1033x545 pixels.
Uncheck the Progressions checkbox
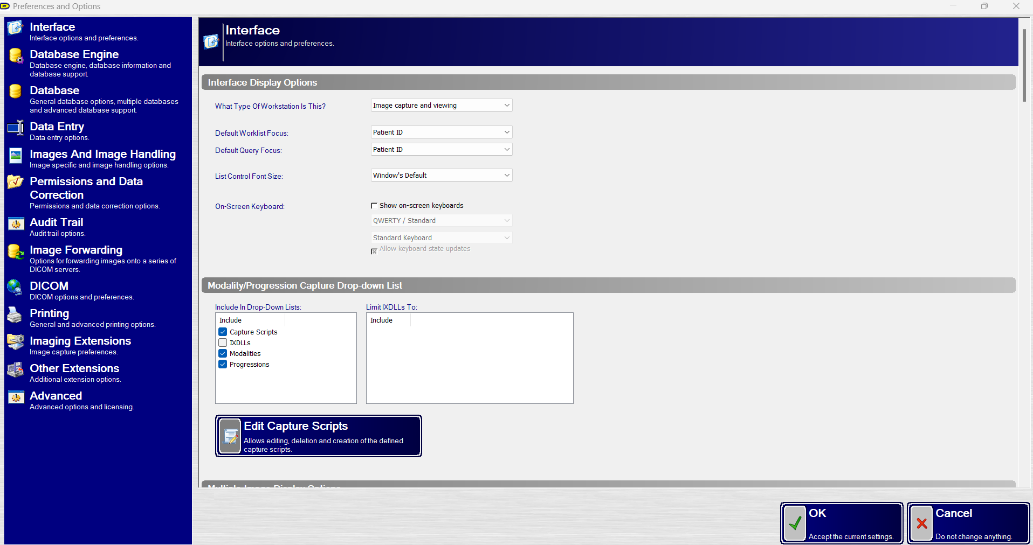(223, 364)
